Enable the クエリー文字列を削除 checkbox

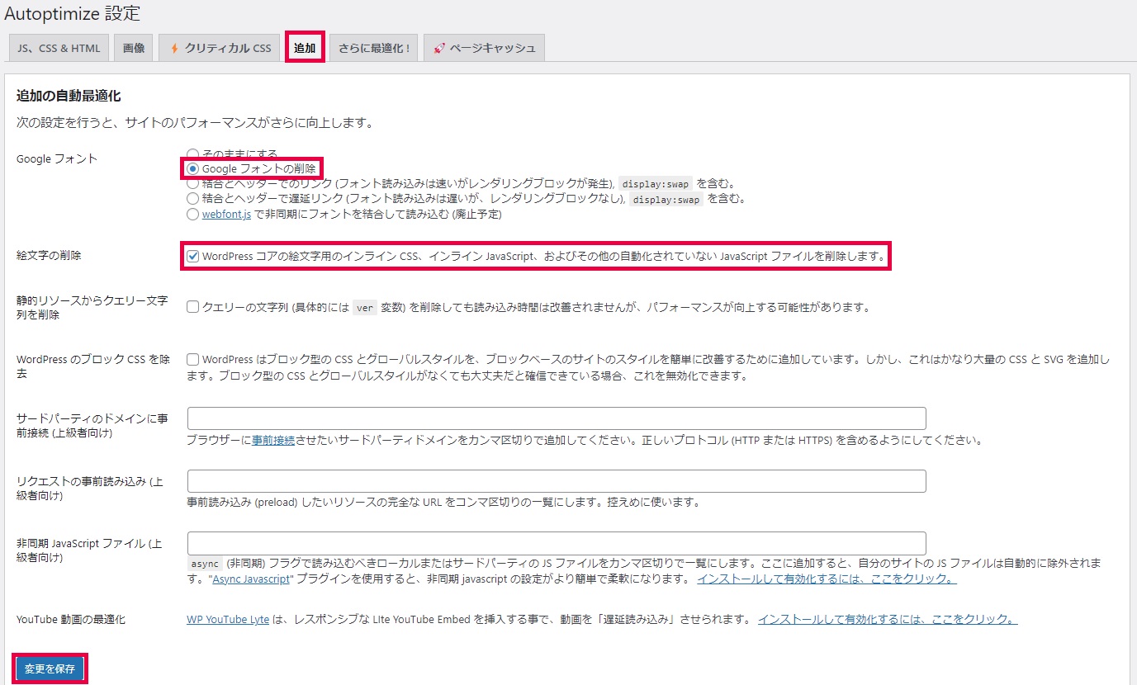point(192,307)
